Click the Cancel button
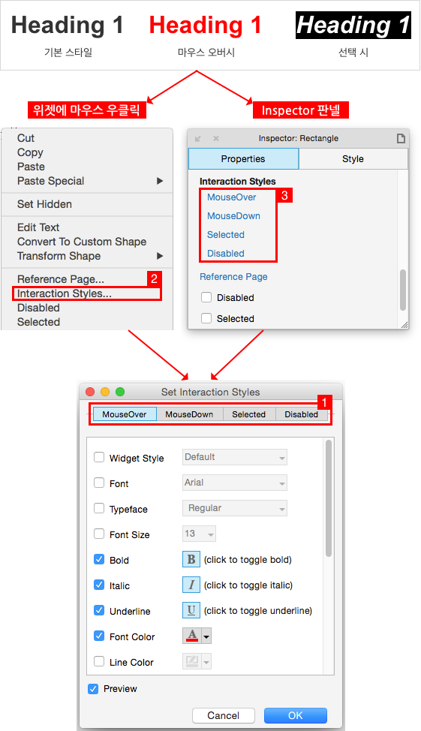The height and width of the screenshot is (731, 421). [x=224, y=715]
